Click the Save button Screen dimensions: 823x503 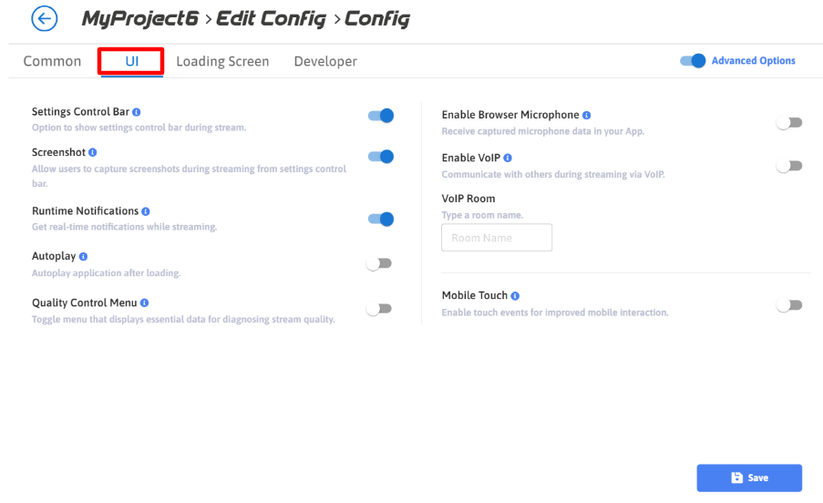point(749,477)
